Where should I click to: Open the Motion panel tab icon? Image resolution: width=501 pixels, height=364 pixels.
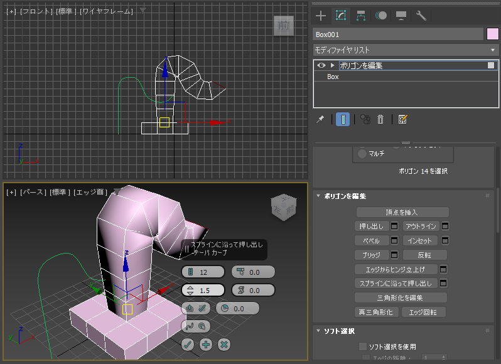coord(381,16)
